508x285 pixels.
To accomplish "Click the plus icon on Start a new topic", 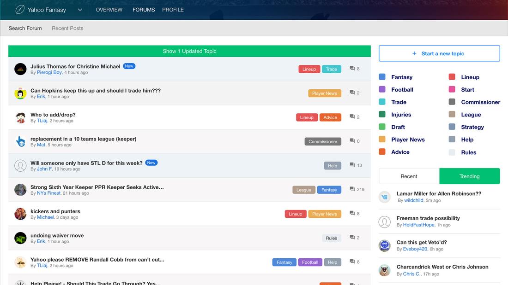I will click(415, 53).
